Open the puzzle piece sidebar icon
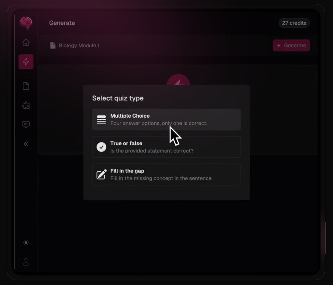 (26, 105)
